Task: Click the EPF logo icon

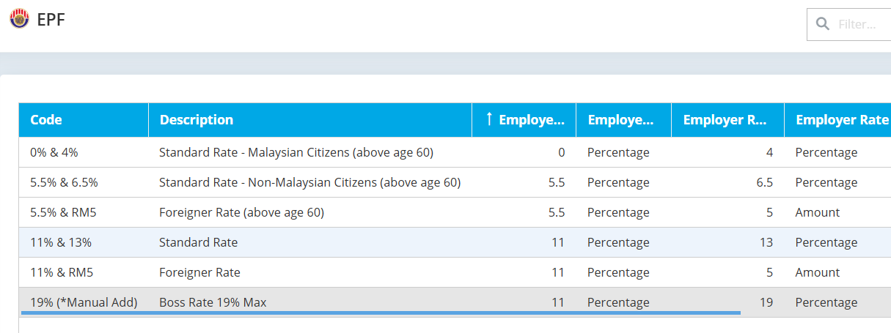Action: 19,20
